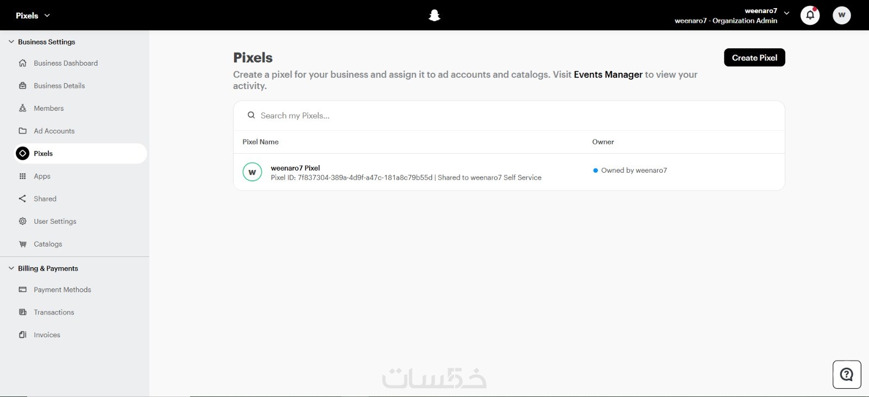Click the Members icon in sidebar

(23, 108)
